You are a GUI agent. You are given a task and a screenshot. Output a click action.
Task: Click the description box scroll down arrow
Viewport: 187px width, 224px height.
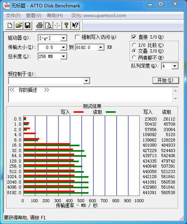click(176, 98)
